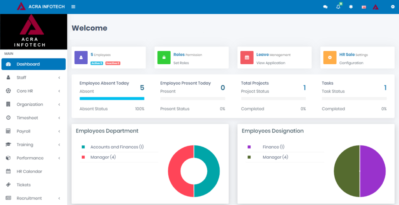Click the View Application link
The image size is (399, 205).
(x=270, y=63)
